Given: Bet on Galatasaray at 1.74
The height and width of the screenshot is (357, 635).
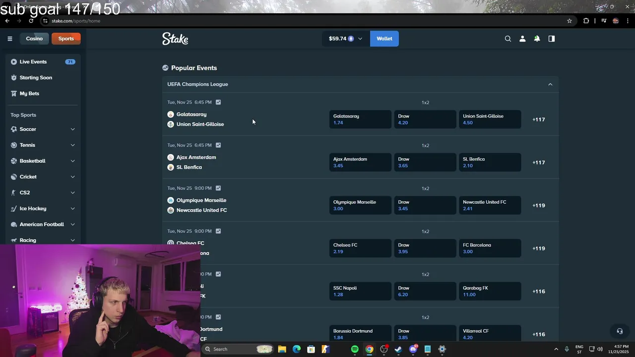Looking at the screenshot, I should pyautogui.click(x=360, y=119).
